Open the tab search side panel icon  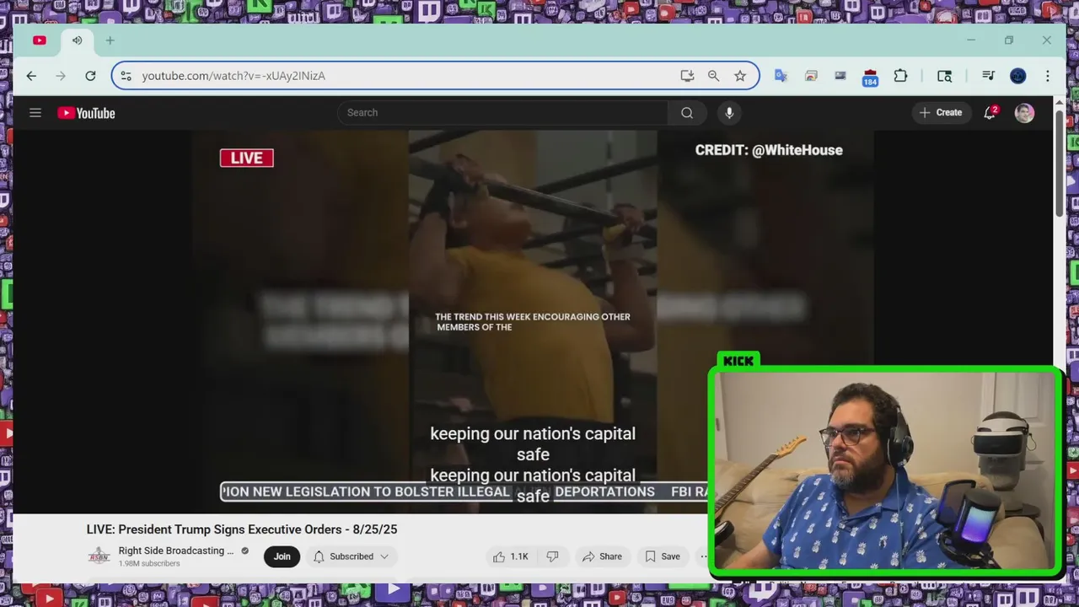click(944, 76)
